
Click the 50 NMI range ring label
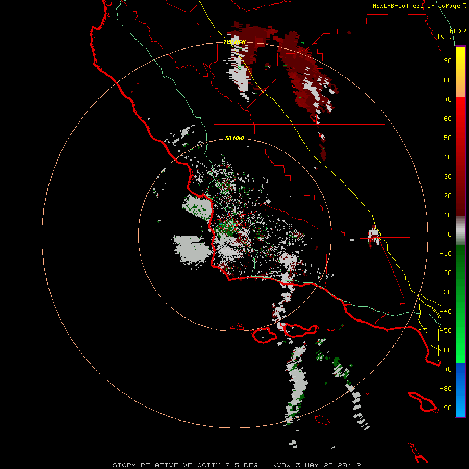pyautogui.click(x=234, y=138)
